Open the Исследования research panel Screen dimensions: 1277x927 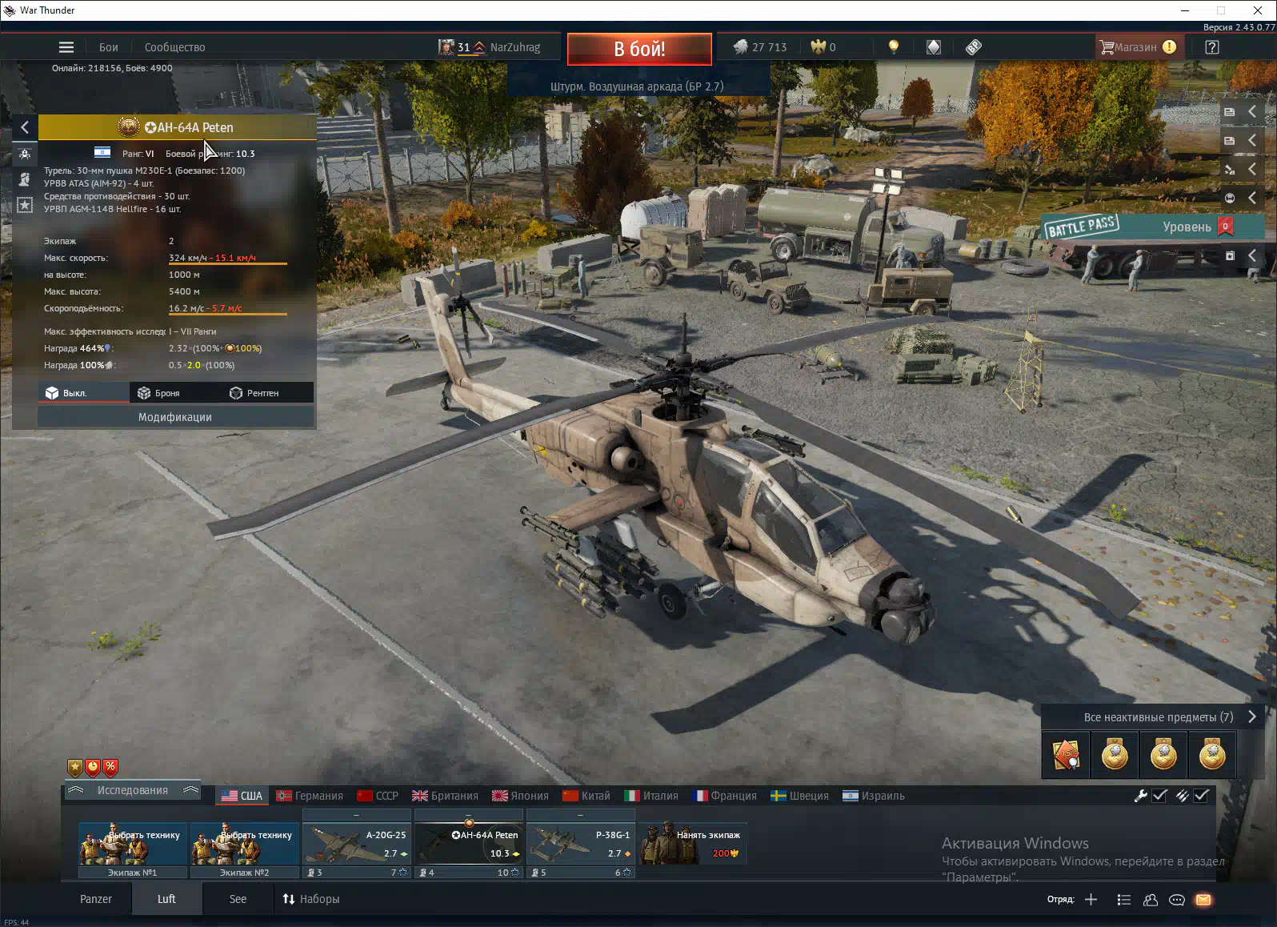(x=133, y=790)
